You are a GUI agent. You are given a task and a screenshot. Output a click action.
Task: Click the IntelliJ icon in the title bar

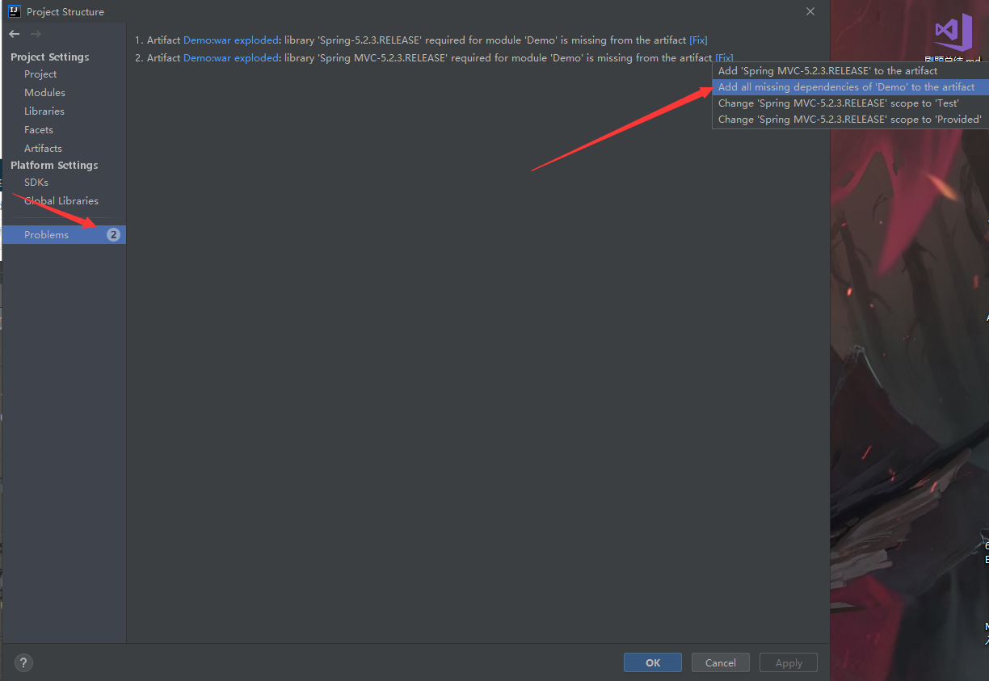14,11
